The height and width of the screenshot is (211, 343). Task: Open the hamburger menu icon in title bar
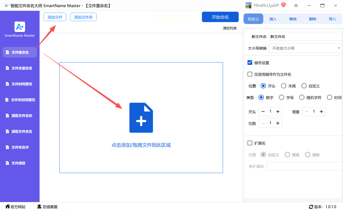coord(296,6)
